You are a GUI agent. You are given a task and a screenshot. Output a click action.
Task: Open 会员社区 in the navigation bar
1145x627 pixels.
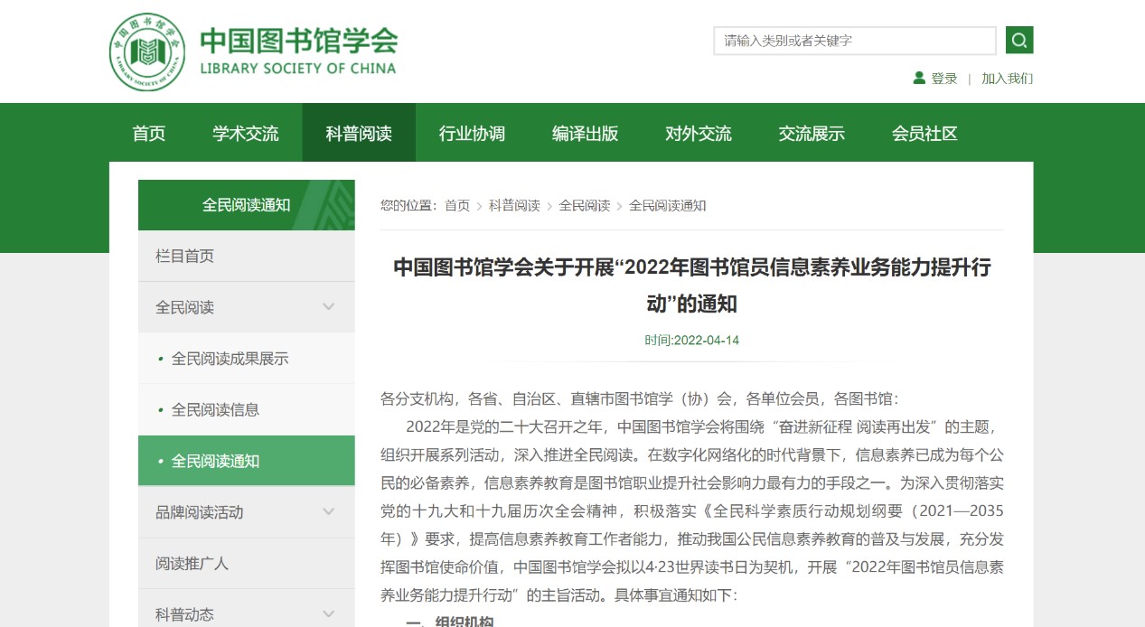[x=924, y=134]
